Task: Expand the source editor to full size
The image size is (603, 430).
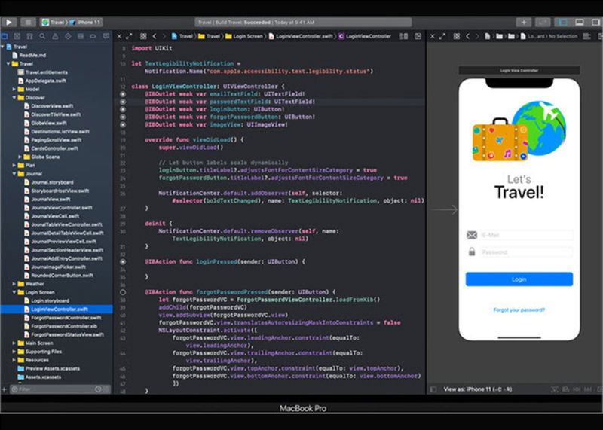Action: point(129,36)
